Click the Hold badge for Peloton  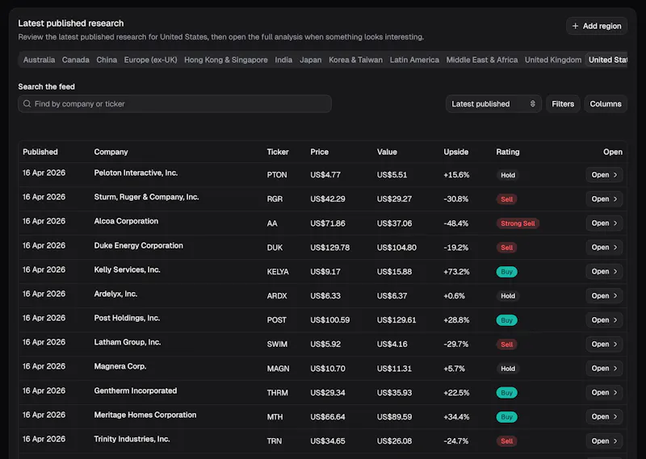[x=508, y=175]
